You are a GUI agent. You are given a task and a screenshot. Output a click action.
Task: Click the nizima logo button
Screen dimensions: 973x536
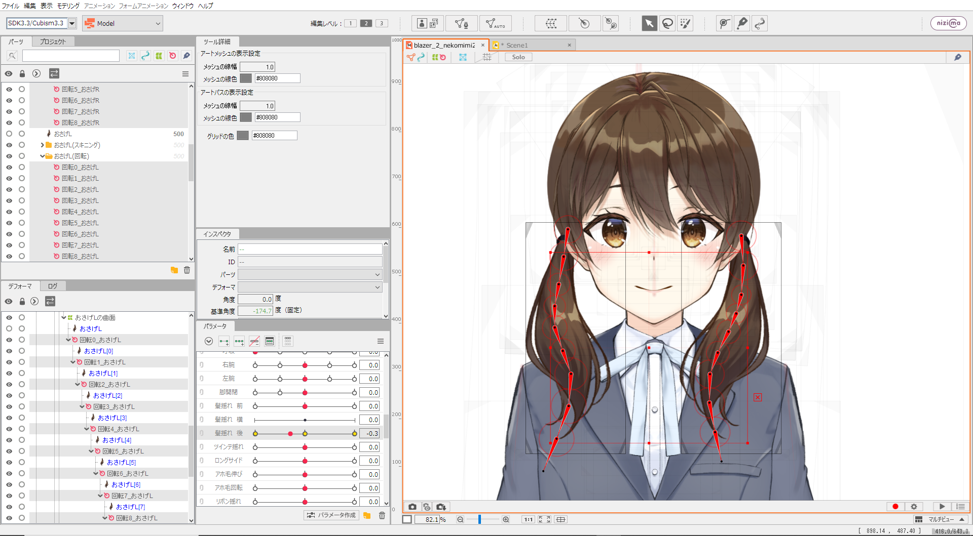pos(948,23)
